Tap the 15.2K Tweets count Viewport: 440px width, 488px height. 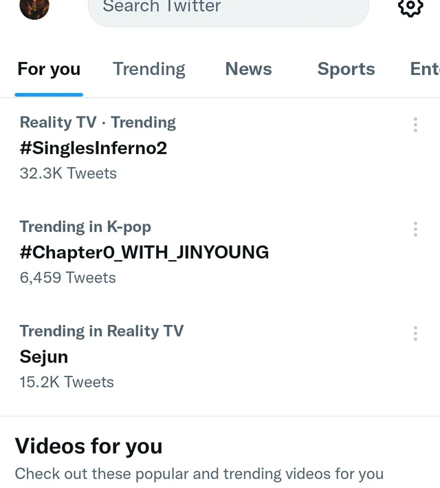pyautogui.click(x=67, y=382)
